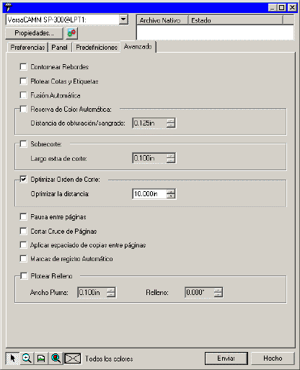Activate the zoom in magnifier tool

(x=27, y=358)
